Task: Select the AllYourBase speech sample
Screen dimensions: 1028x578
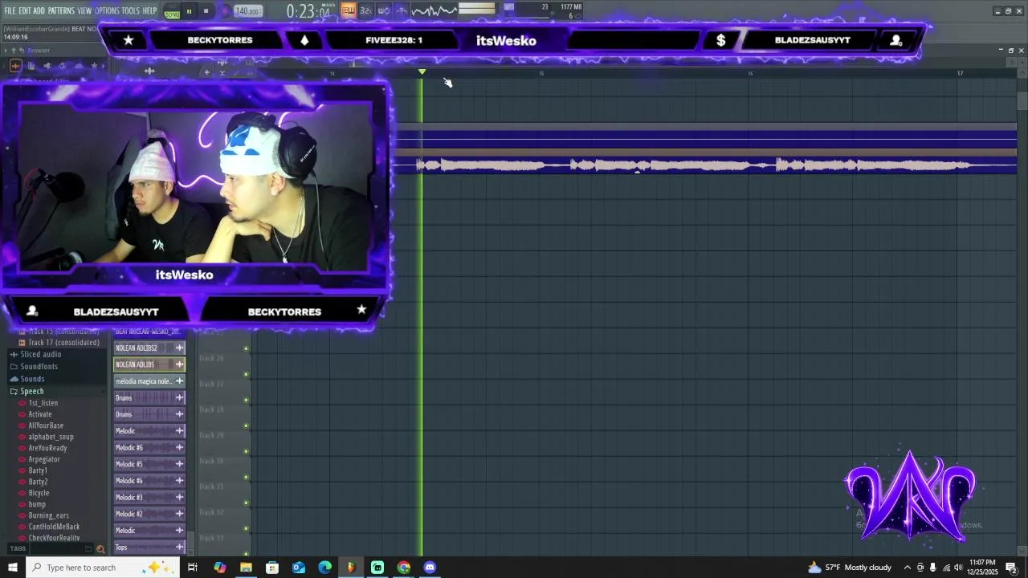Action: [46, 425]
